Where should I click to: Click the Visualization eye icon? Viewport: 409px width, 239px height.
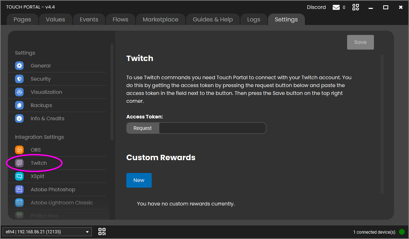(x=19, y=92)
